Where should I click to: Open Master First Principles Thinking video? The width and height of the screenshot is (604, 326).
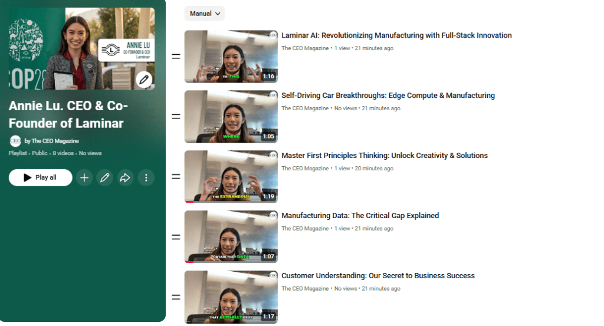pos(385,156)
